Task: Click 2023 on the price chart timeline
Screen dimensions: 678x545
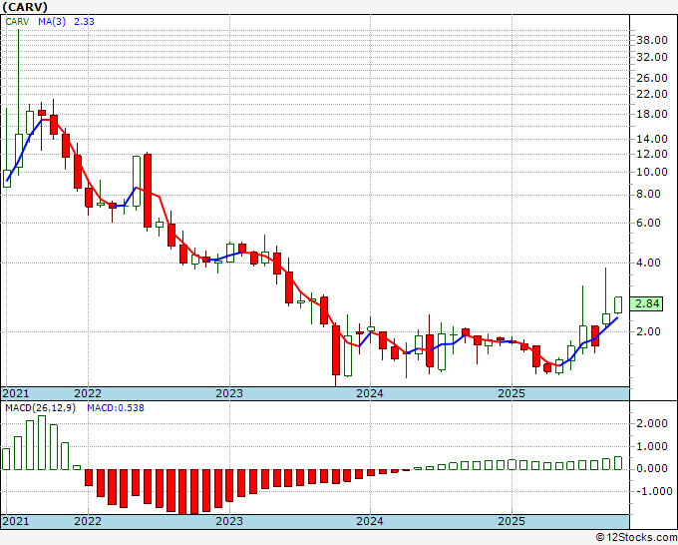Action: [229, 393]
